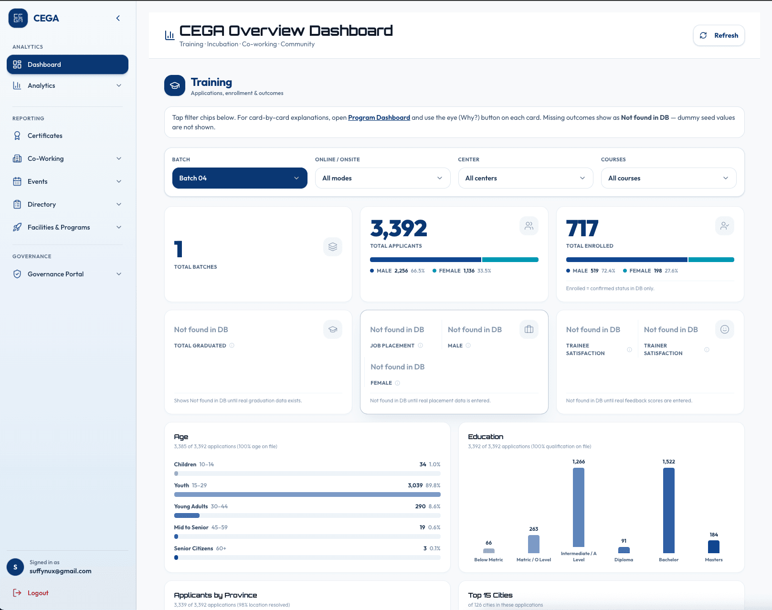Click the Intermediate / A Level bar
Image resolution: width=772 pixels, height=610 pixels.
(579, 507)
